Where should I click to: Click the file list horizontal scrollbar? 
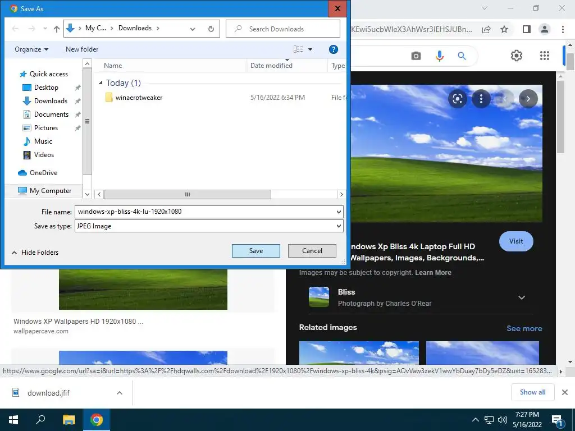(188, 195)
